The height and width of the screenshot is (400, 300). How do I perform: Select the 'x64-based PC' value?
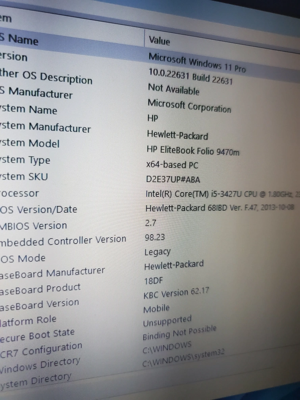(x=172, y=165)
